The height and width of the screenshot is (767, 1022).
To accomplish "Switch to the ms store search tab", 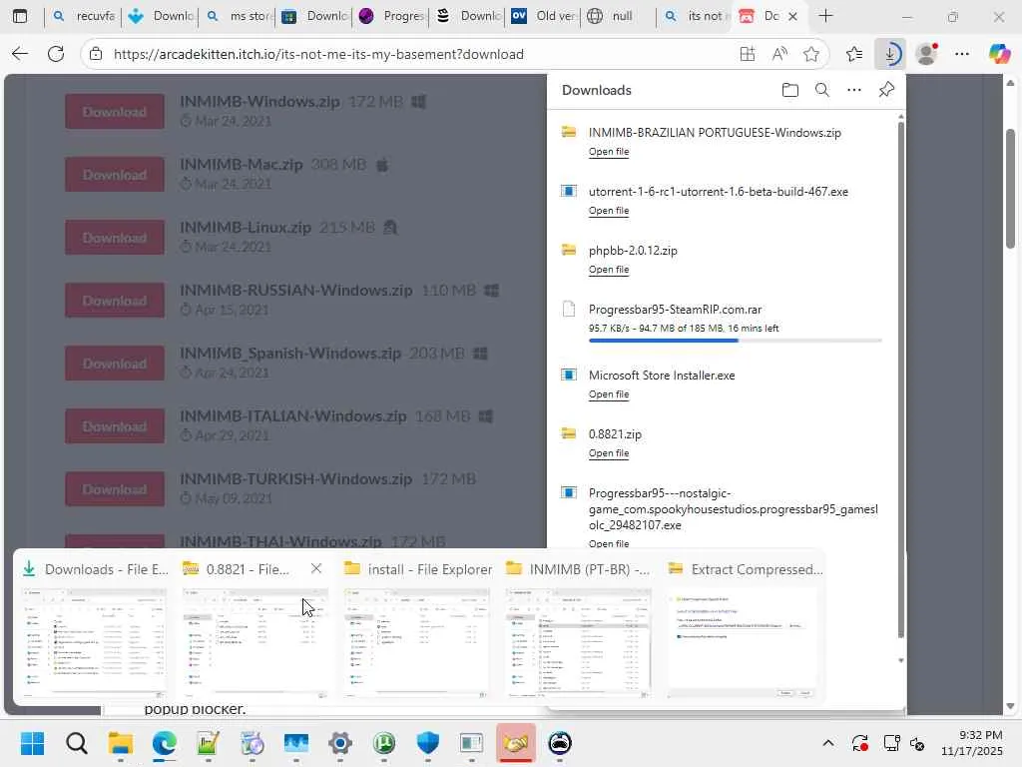I will (240, 16).
